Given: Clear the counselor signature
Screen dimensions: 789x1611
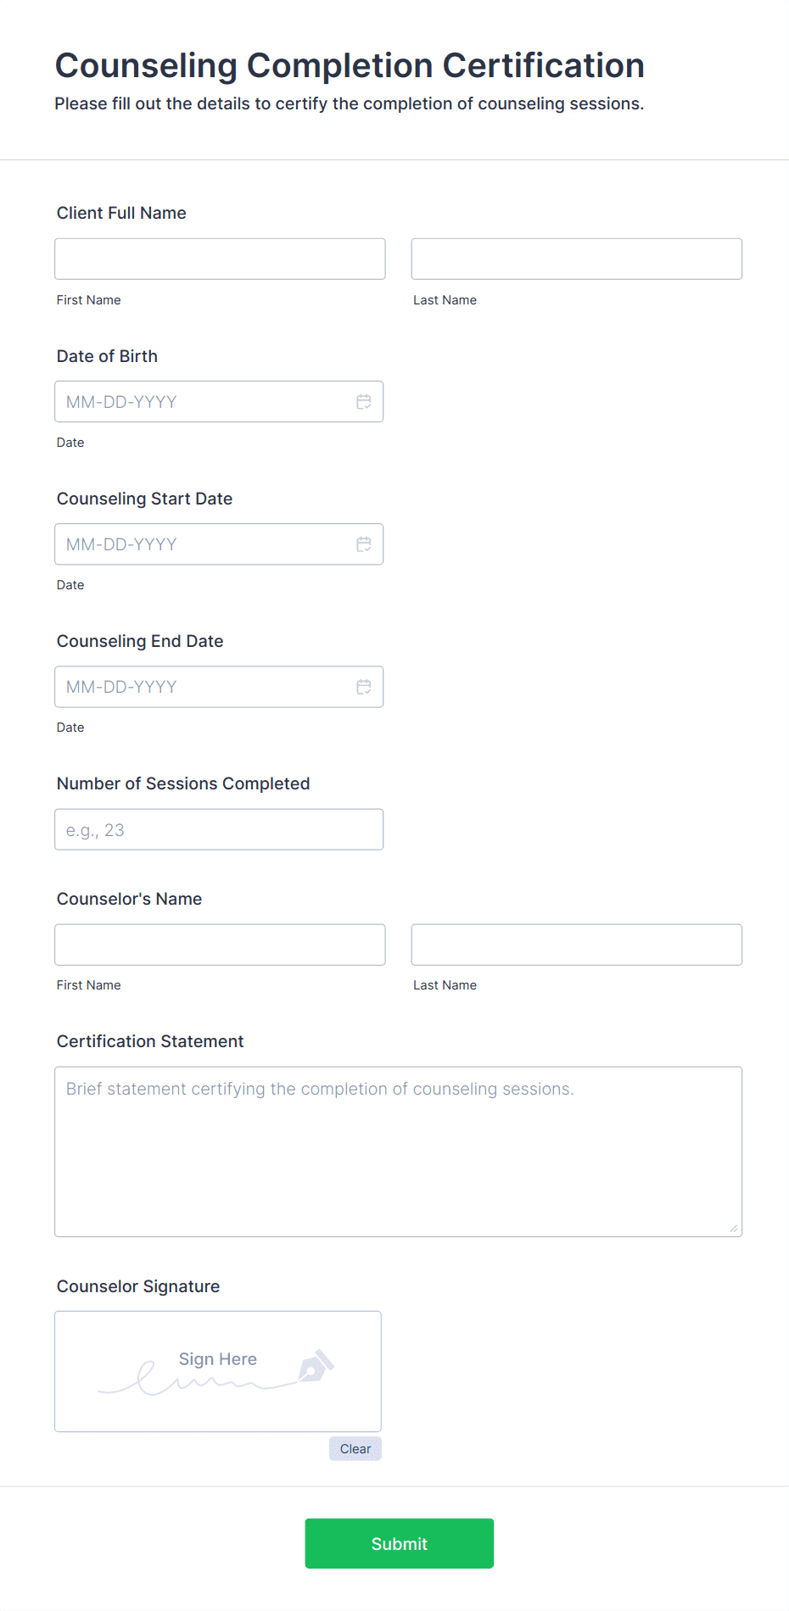Looking at the screenshot, I should pos(355,1449).
